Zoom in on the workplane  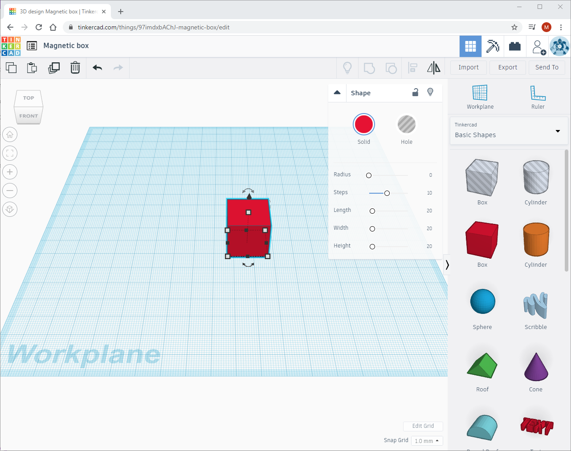pos(10,172)
